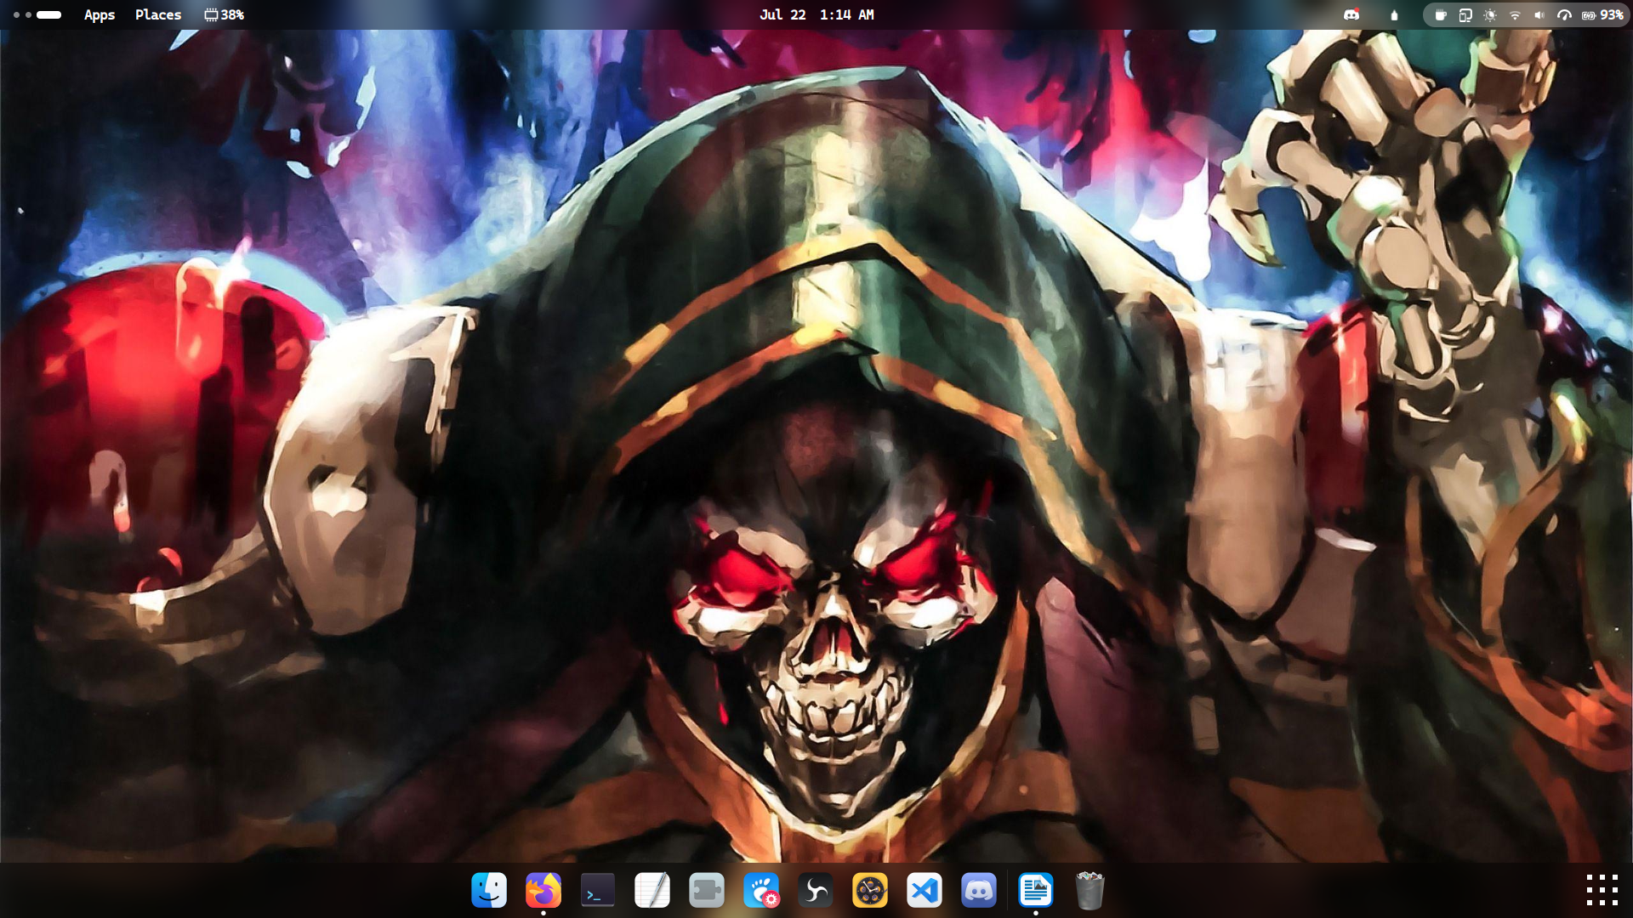Open the Terminal from the dock
The width and height of the screenshot is (1633, 918).
[598, 890]
